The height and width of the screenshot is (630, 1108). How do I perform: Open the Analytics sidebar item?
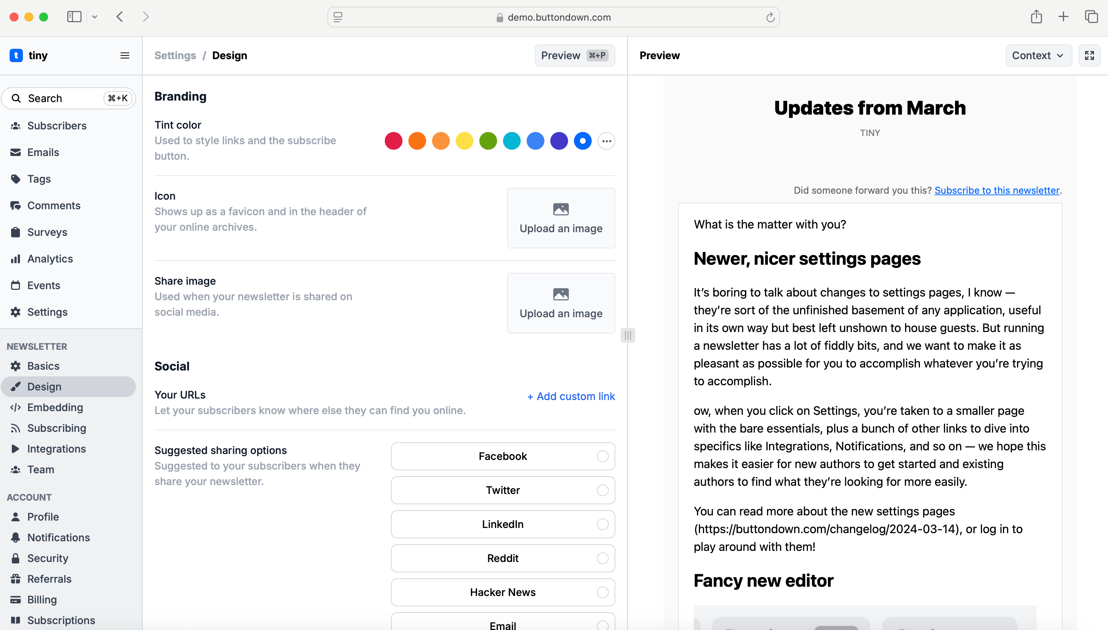50,259
